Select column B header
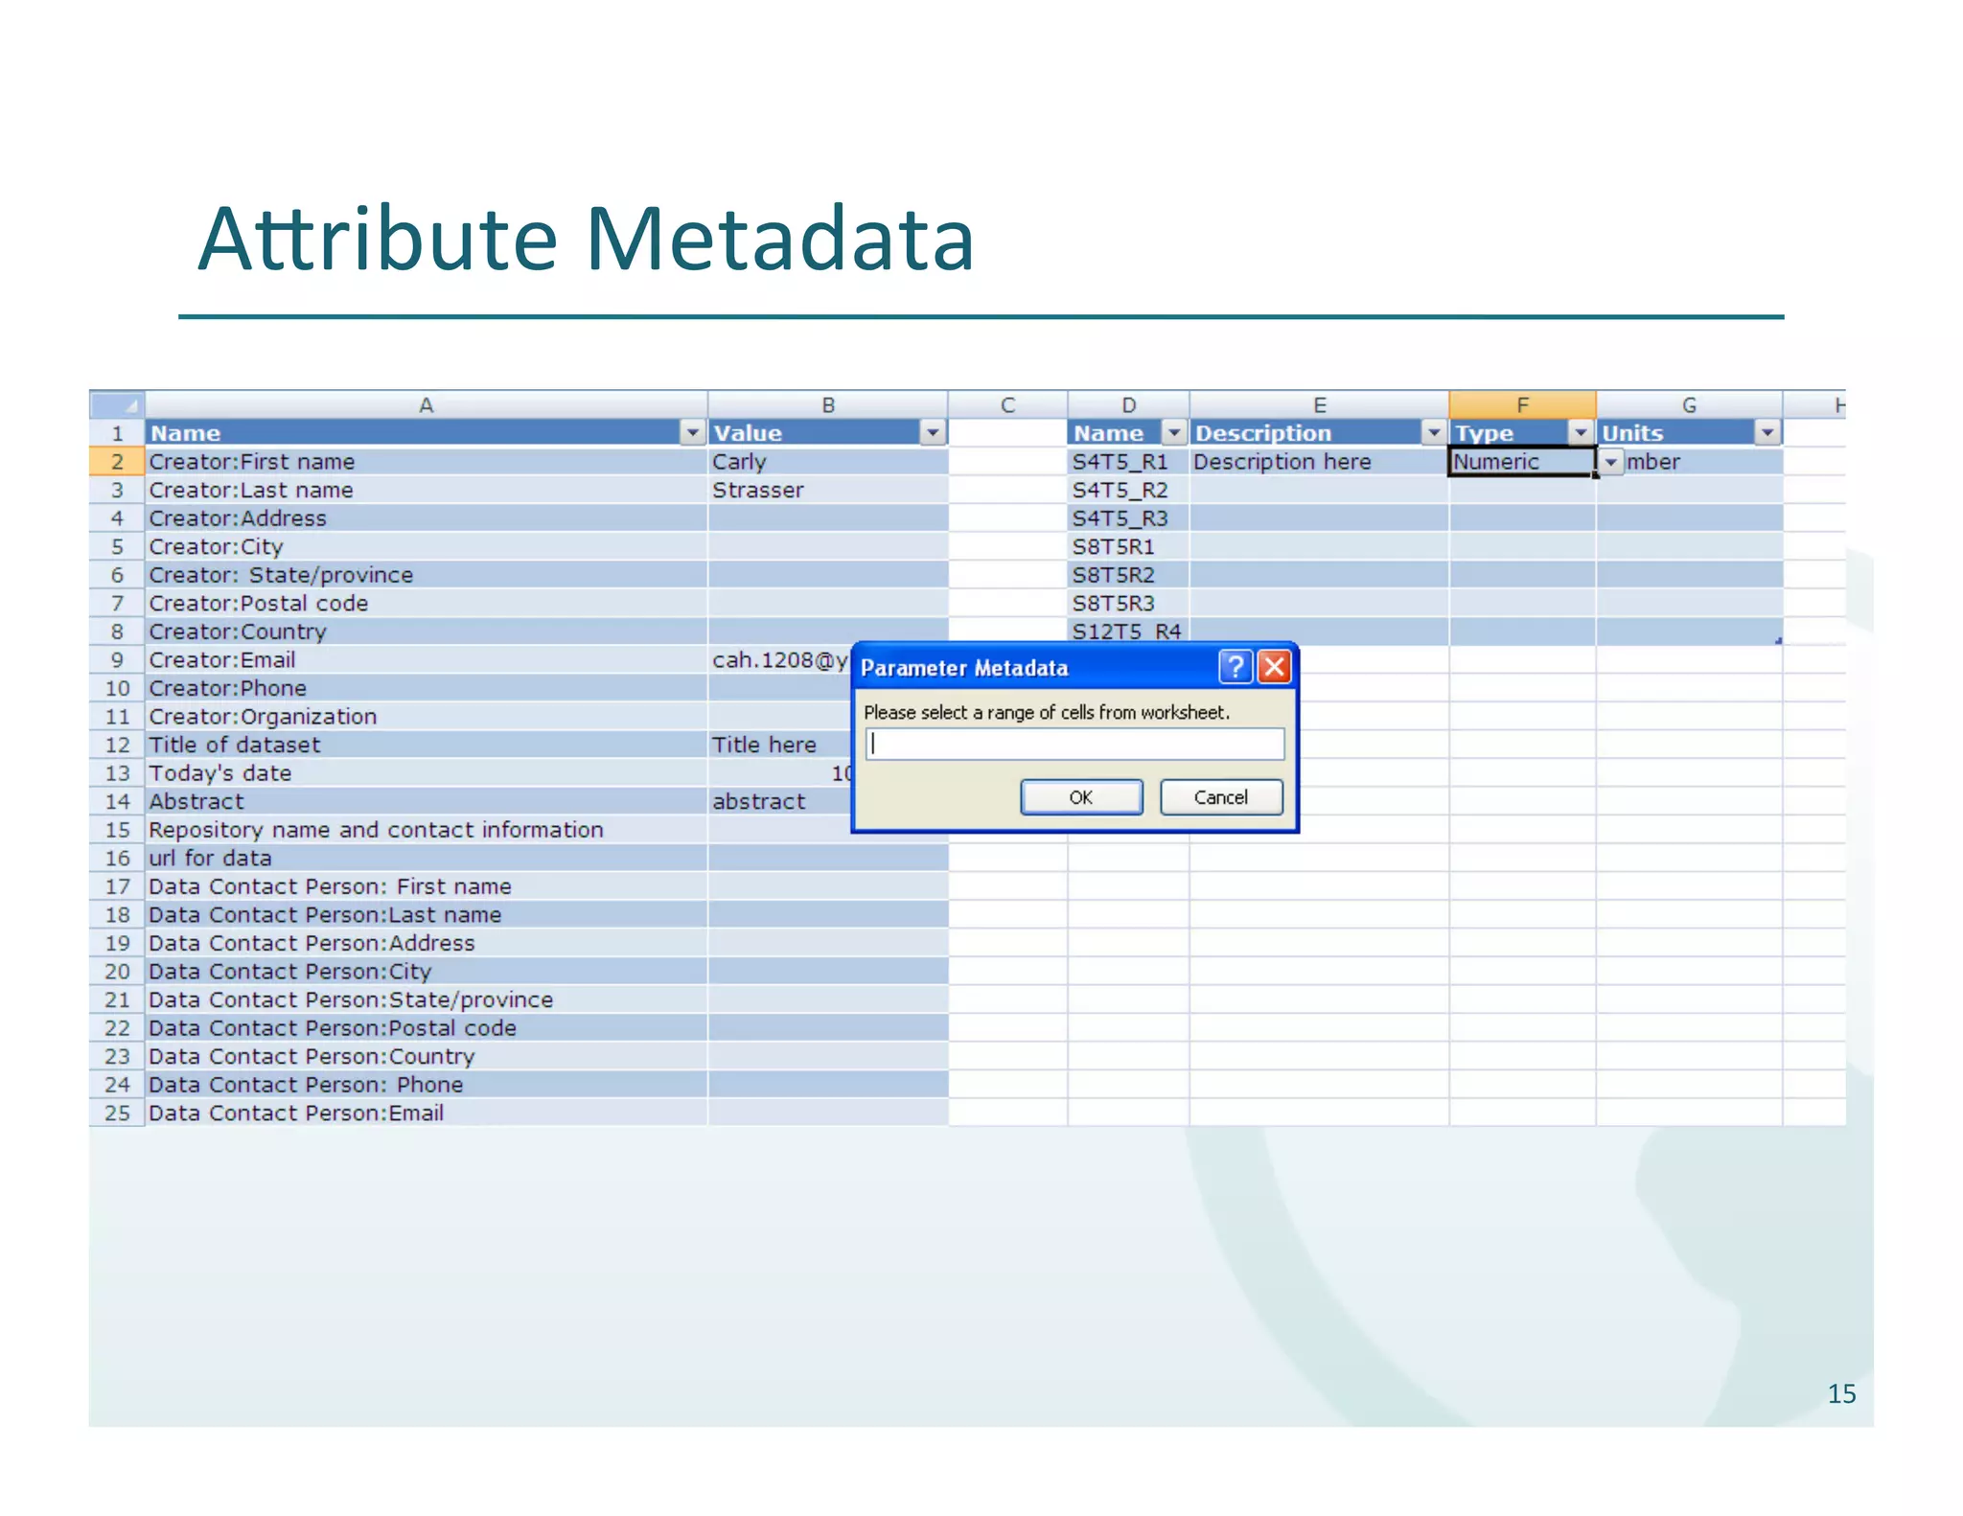1963x1516 pixels. (x=828, y=404)
